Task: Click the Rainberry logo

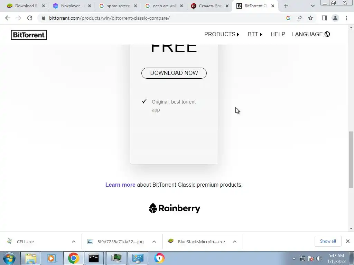Action: [175, 208]
